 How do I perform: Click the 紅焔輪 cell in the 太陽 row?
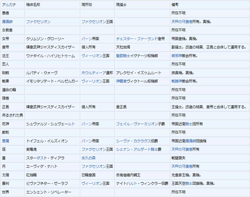tap(32, 175)
